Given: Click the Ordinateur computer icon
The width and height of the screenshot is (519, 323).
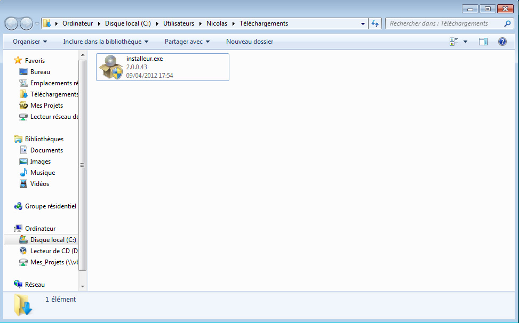Looking at the screenshot, I should click(18, 229).
